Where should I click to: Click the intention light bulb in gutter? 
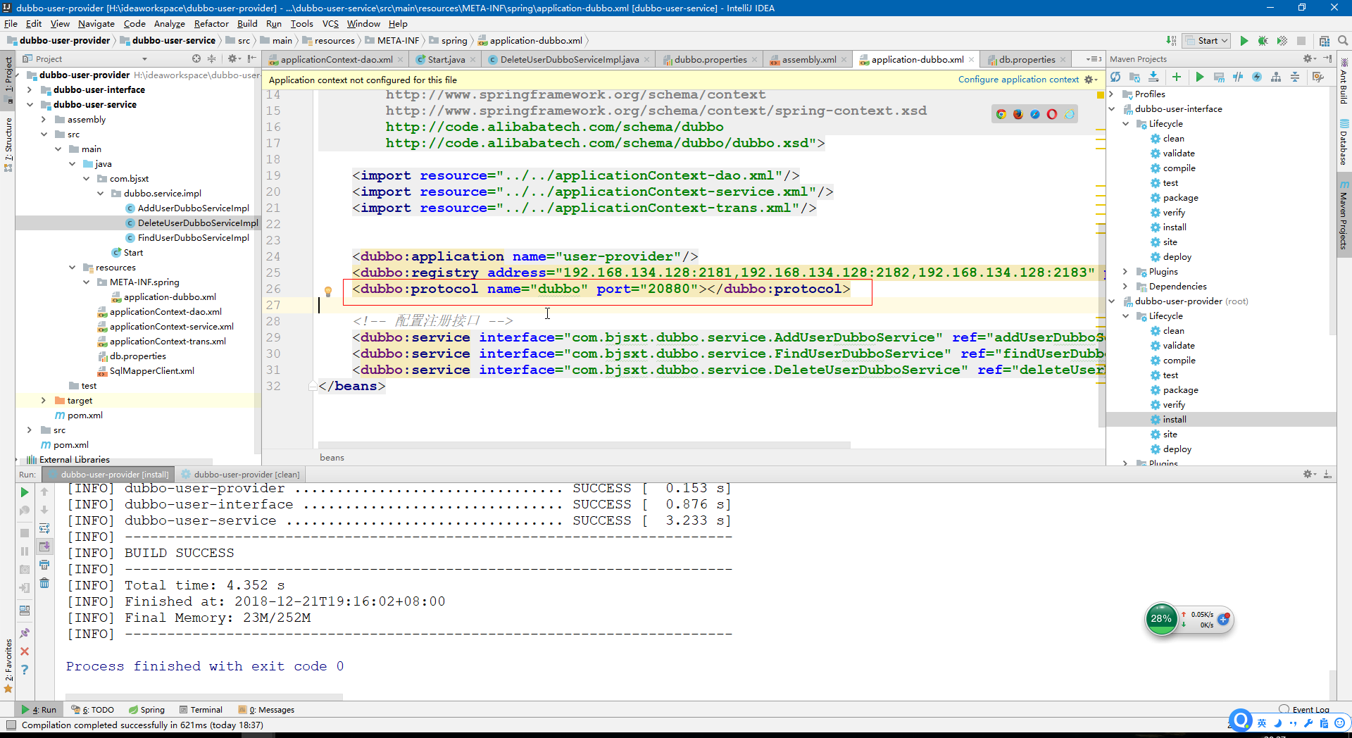click(327, 291)
